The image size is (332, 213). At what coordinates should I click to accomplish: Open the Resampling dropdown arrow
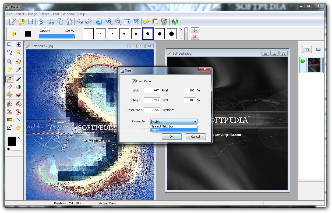pos(195,122)
